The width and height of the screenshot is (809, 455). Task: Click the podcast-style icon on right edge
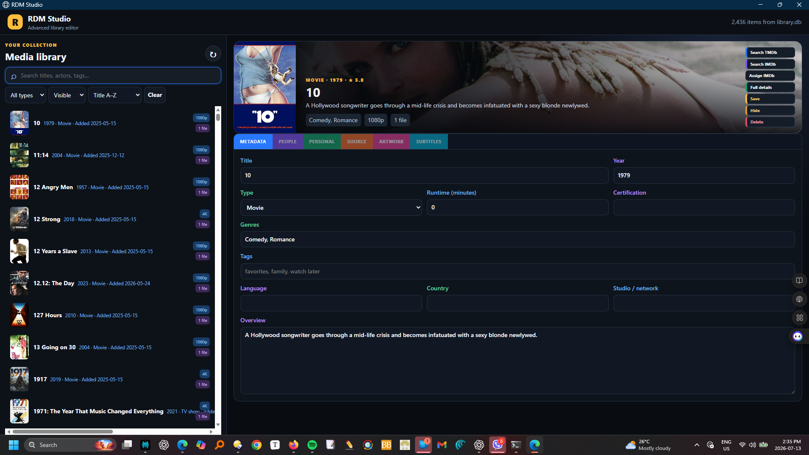[x=799, y=299]
